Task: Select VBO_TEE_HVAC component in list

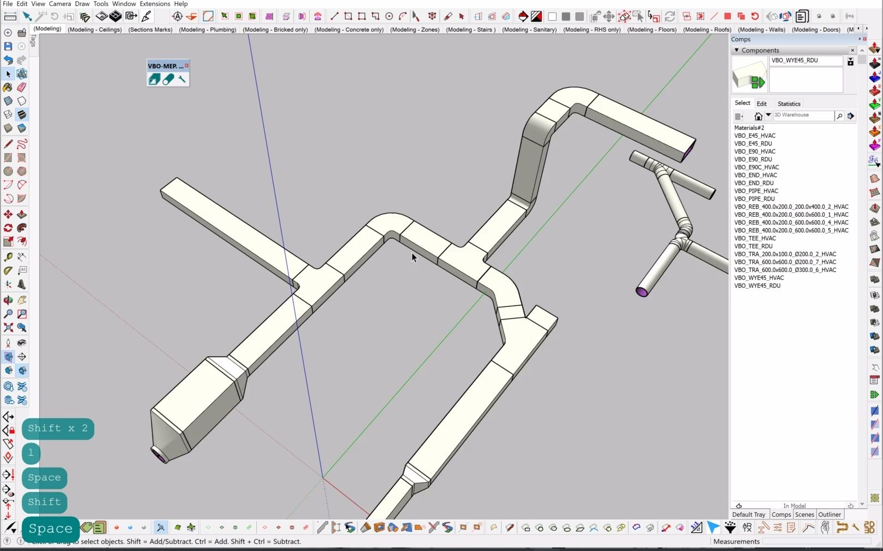Action: 755,238
